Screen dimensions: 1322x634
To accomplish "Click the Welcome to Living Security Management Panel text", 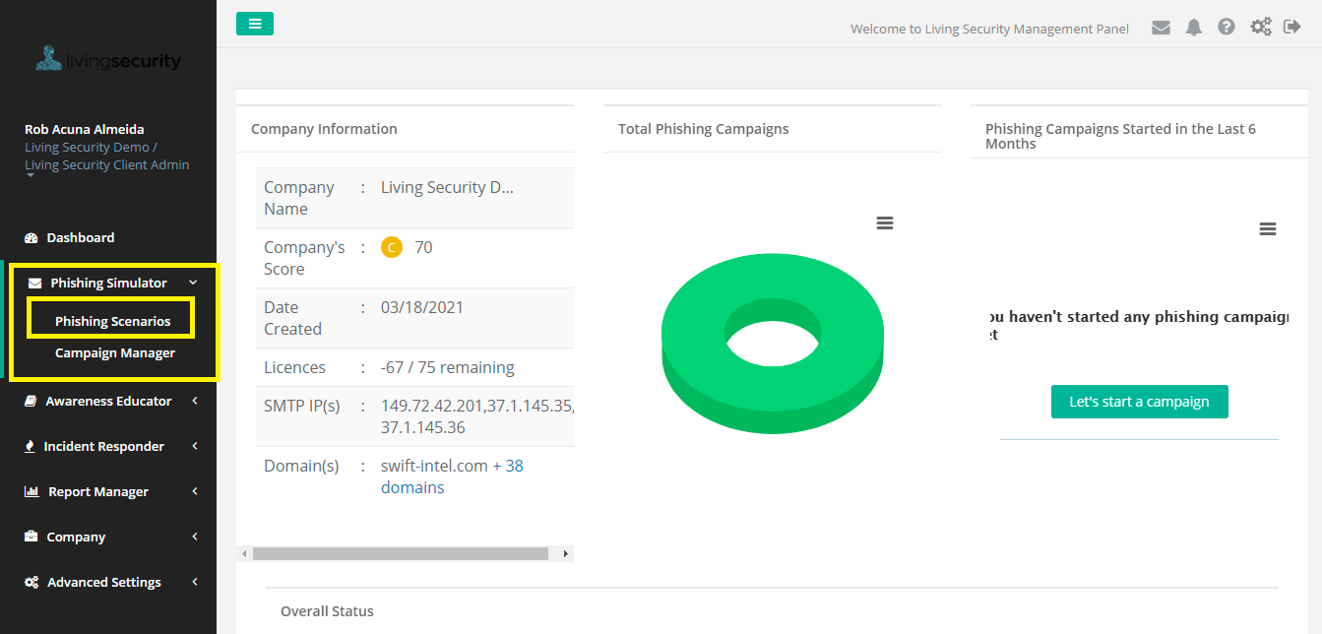I will (x=989, y=29).
